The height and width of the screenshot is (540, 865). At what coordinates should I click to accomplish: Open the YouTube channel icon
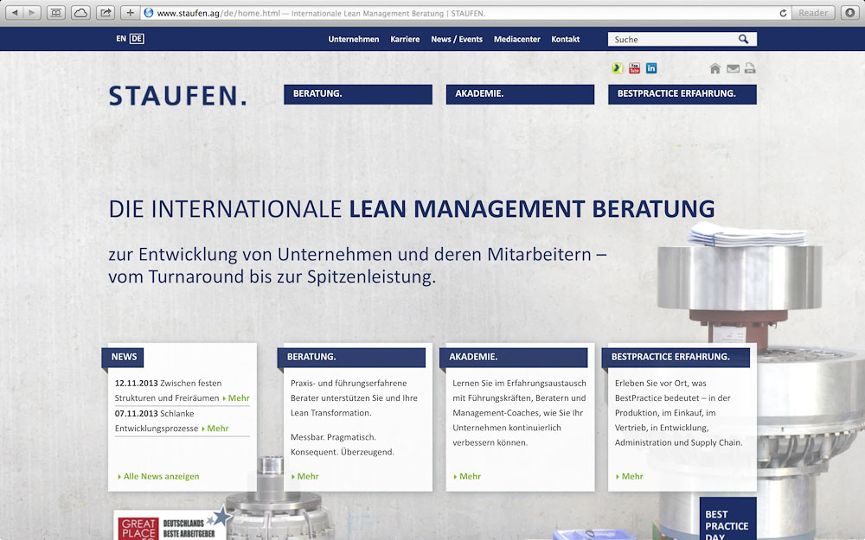pos(634,68)
